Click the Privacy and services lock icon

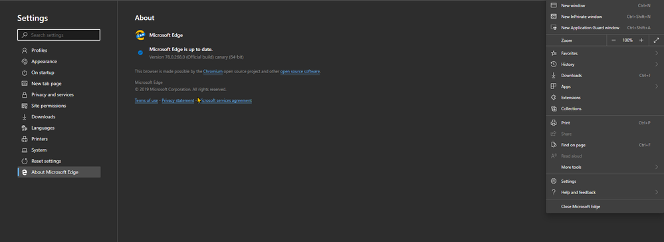[24, 94]
